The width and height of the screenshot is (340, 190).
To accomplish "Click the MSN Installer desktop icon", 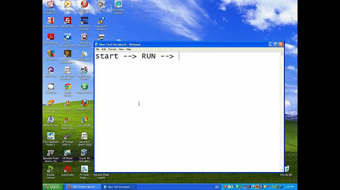I will pos(85,121).
